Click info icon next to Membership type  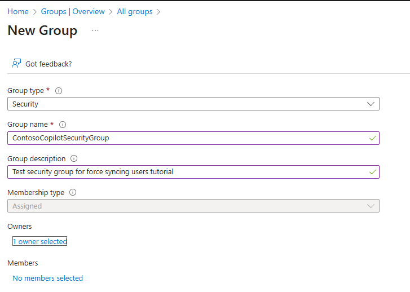pos(72,192)
